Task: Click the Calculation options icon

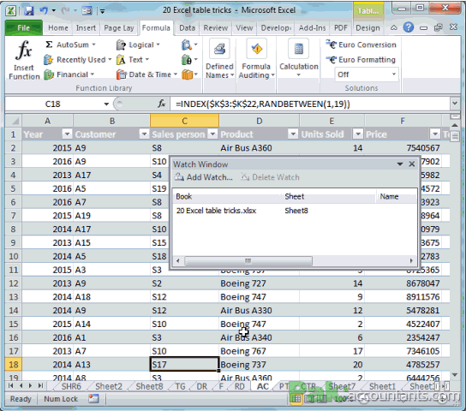Action: (299, 49)
